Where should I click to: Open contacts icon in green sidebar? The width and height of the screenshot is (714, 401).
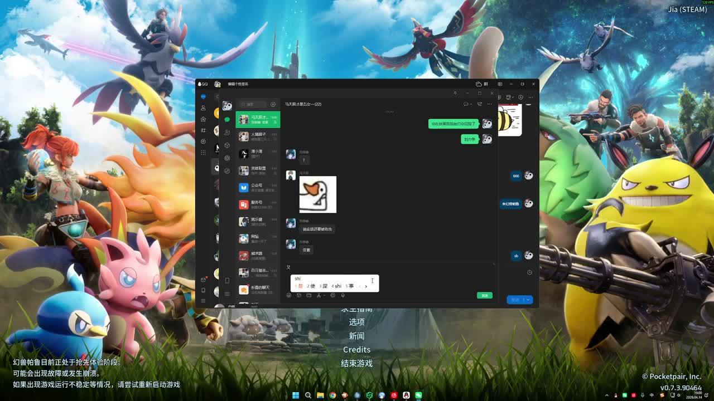click(x=227, y=133)
